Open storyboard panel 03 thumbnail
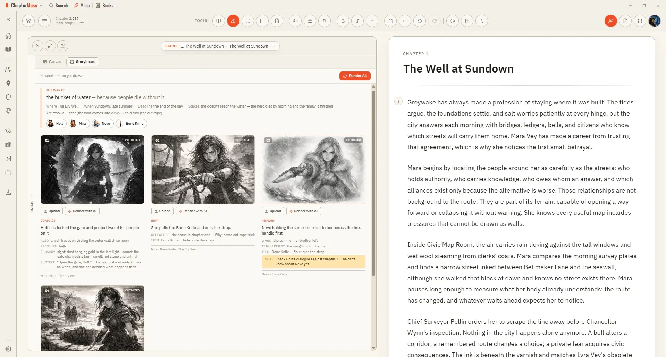 click(313, 169)
